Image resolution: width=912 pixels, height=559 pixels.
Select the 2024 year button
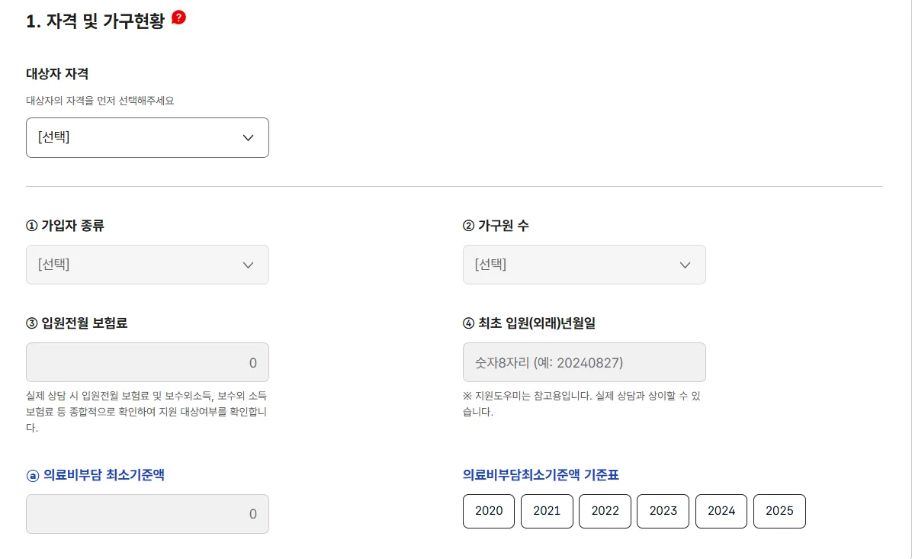coord(721,511)
